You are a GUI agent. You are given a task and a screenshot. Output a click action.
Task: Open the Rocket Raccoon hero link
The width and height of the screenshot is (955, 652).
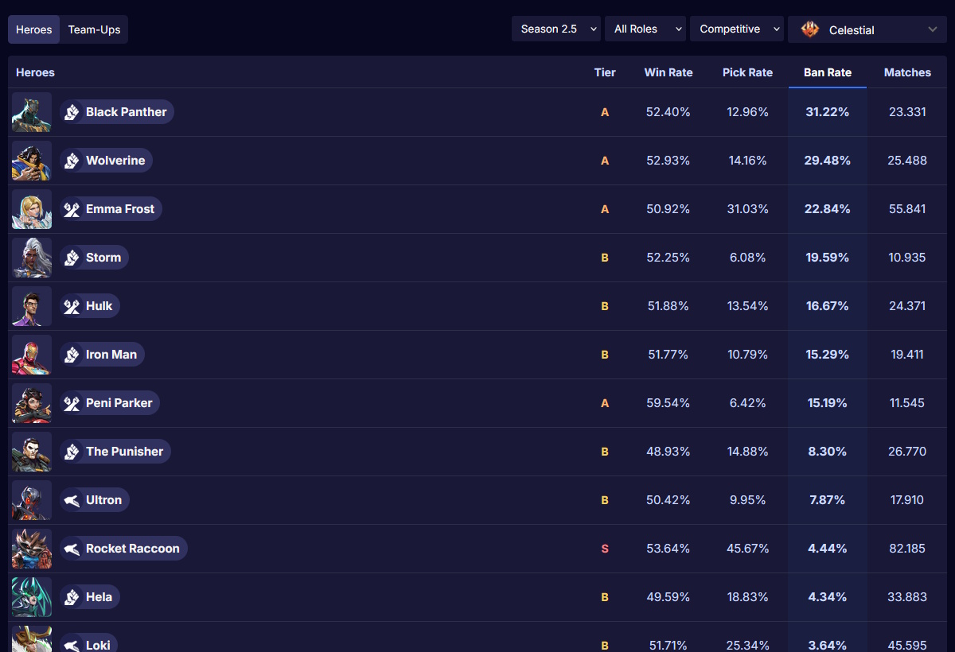tap(123, 549)
